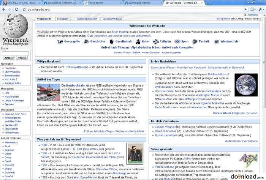
Task: Open the Patrick Manson link
Action: coord(165,167)
